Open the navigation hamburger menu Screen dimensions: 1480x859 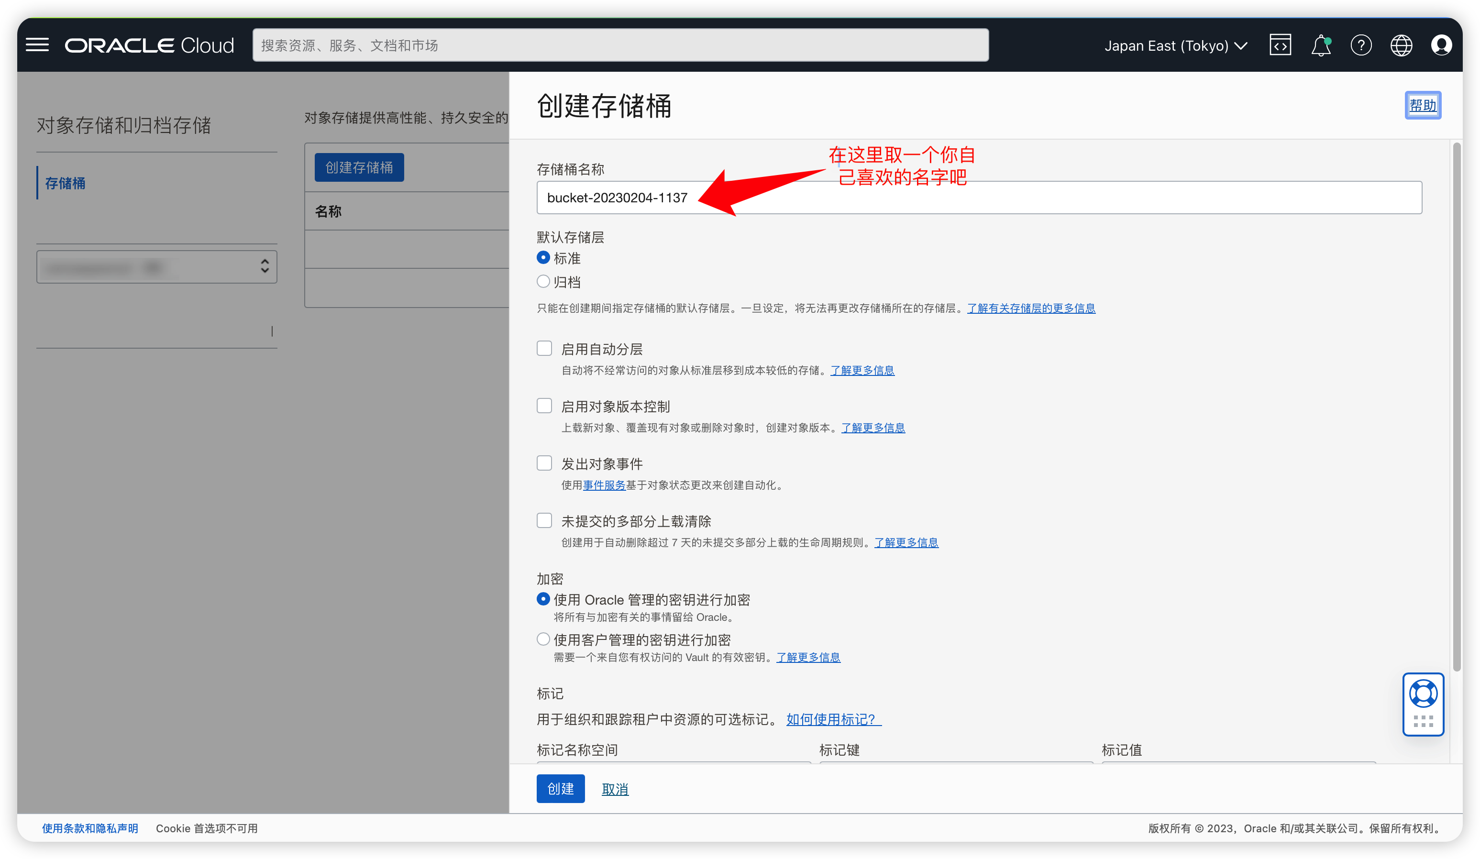(37, 44)
